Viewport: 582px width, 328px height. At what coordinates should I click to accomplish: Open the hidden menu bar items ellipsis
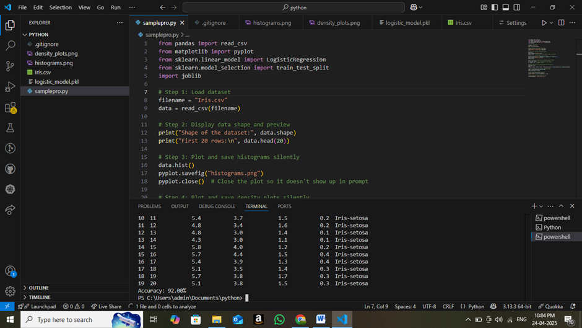pos(132,7)
